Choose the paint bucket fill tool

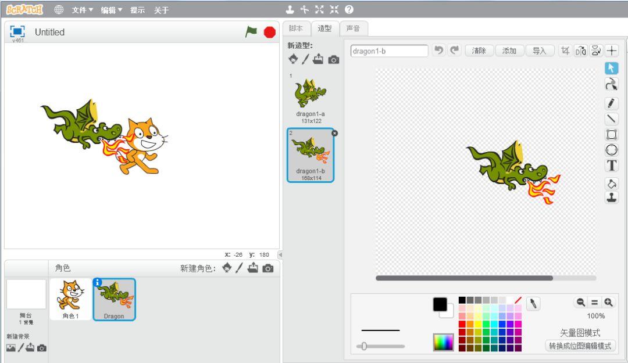(611, 184)
